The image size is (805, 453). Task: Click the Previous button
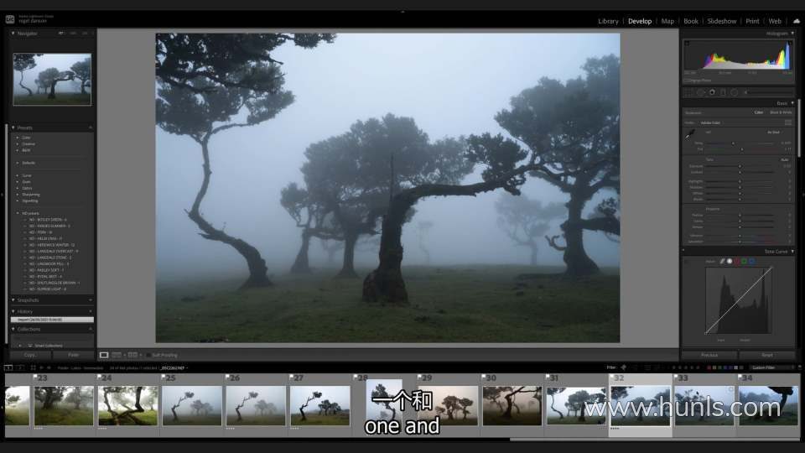709,355
